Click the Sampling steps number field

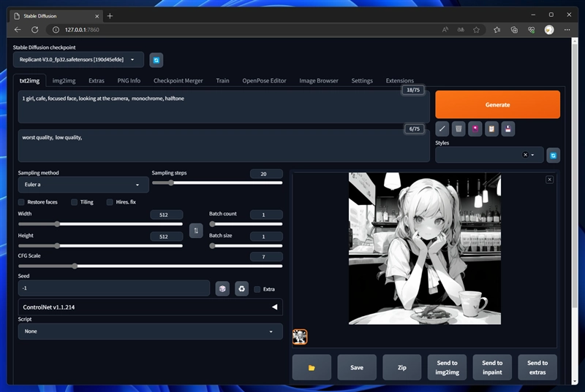pos(266,174)
